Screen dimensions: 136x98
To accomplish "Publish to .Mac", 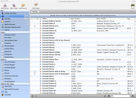I will click(x=15, y=92).
